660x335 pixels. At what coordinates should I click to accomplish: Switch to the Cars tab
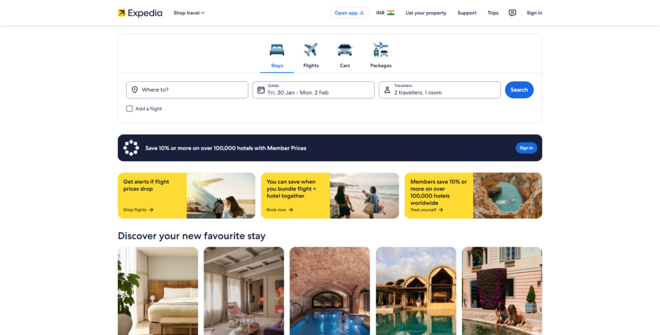point(345,56)
